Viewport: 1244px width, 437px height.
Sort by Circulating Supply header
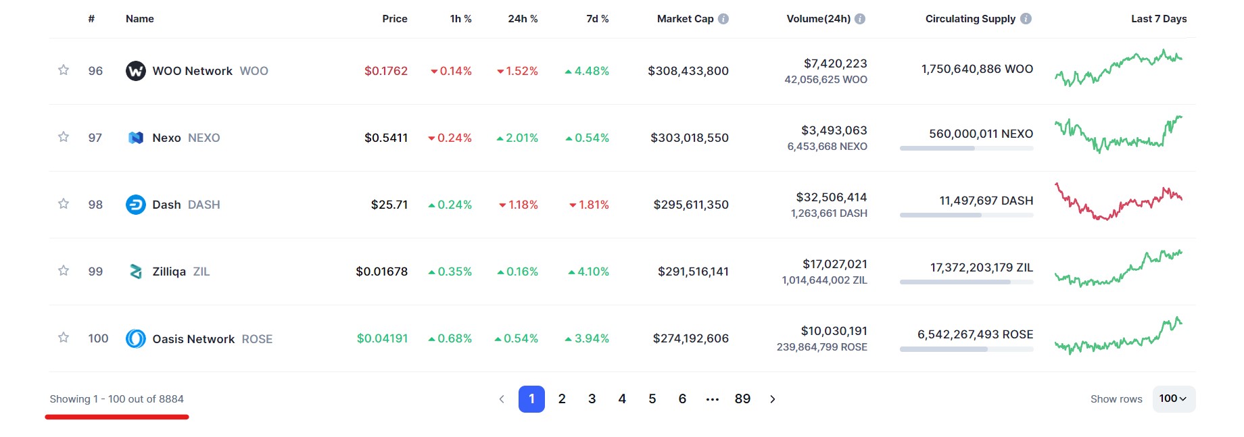click(x=970, y=19)
